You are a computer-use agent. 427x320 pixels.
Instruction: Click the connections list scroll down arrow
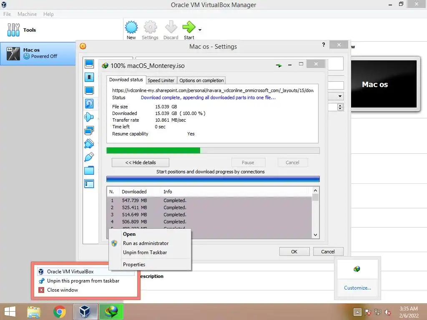(315, 235)
